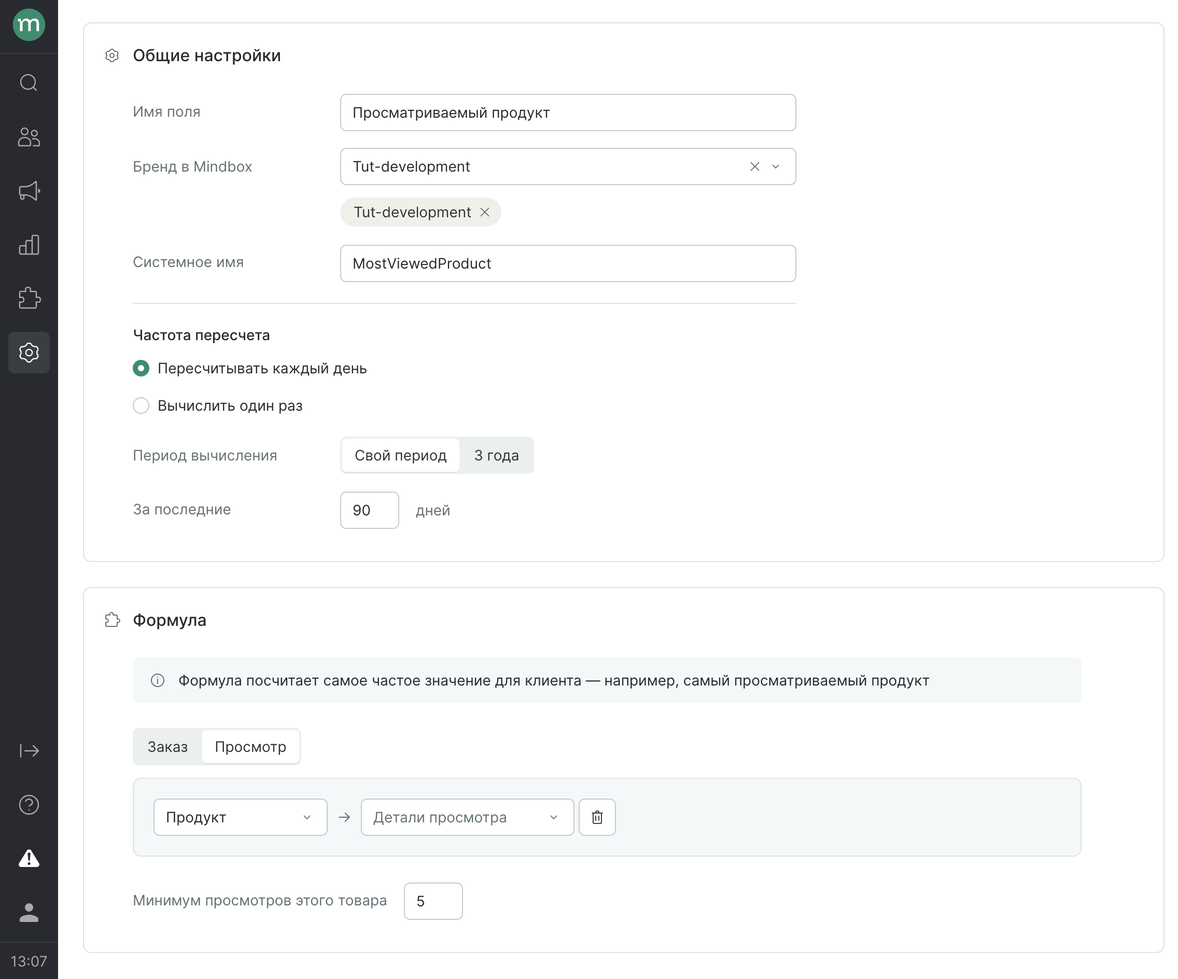1178x979 pixels.
Task: Click puzzle icon beside Формула heading
Action: pos(112,620)
